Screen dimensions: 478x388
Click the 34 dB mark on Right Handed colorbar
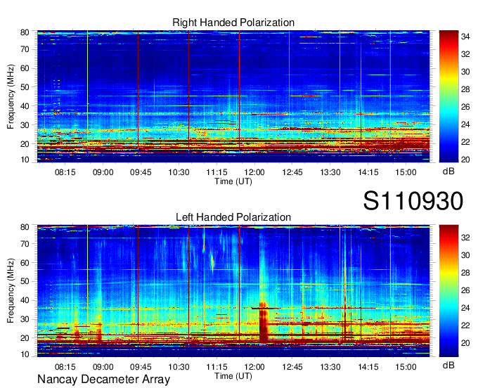[x=465, y=37]
